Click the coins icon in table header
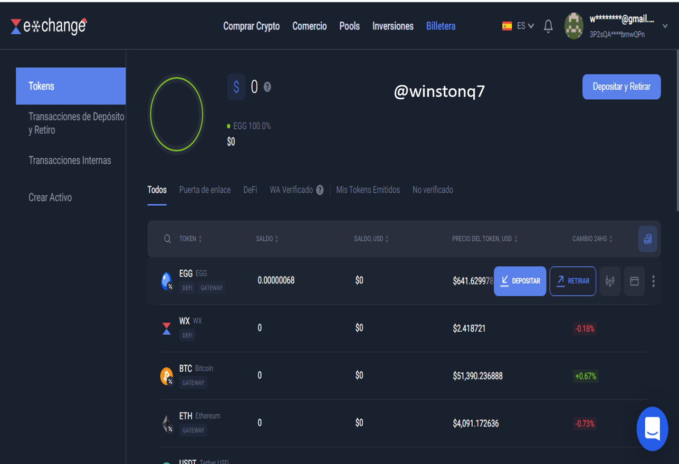This screenshot has height=464, width=679. point(648,239)
